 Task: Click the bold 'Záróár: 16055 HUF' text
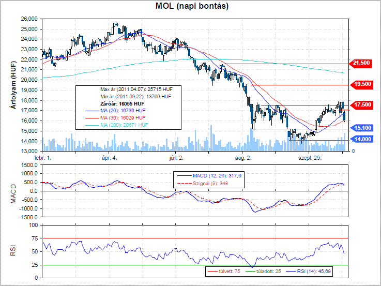pos(122,104)
